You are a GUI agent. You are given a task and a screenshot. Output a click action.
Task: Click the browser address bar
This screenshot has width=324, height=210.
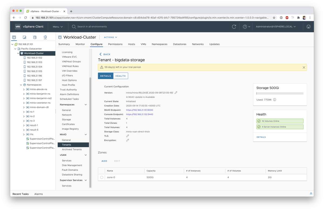point(152,18)
